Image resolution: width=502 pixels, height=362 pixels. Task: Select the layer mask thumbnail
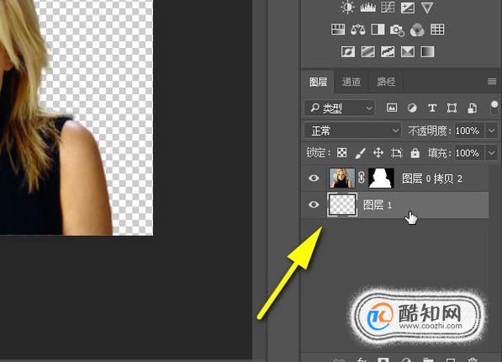point(381,178)
